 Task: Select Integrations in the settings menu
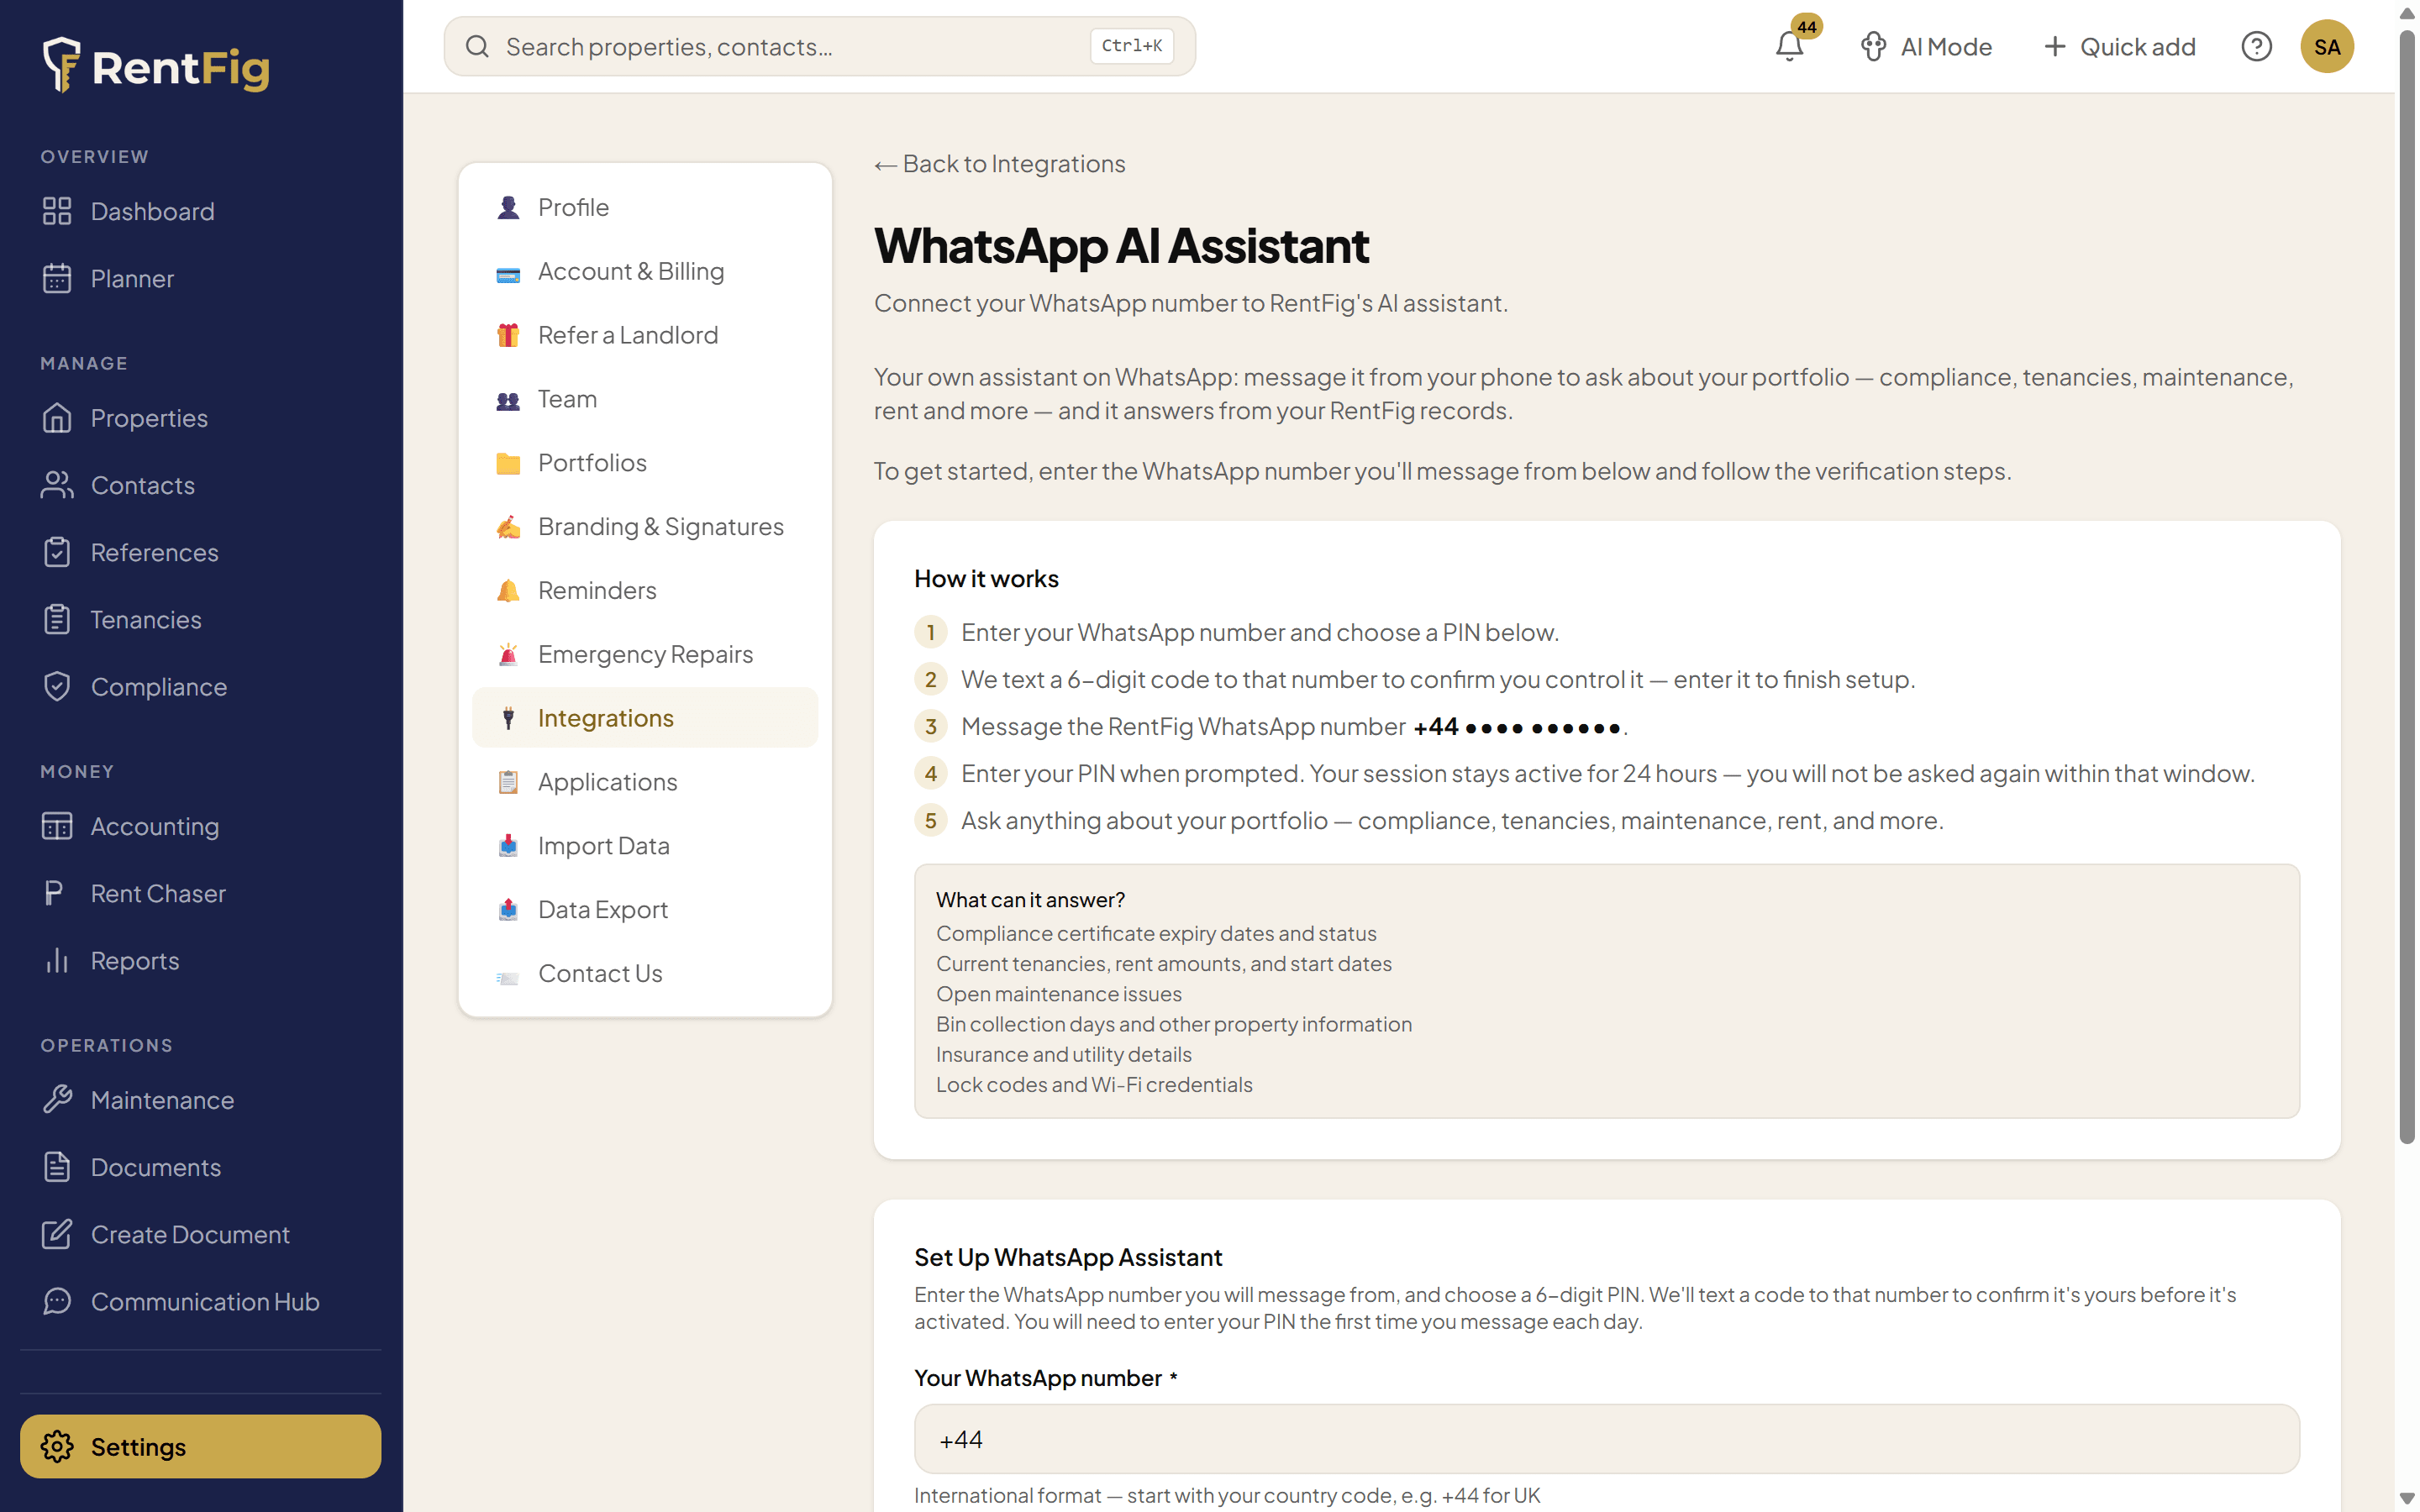point(645,718)
